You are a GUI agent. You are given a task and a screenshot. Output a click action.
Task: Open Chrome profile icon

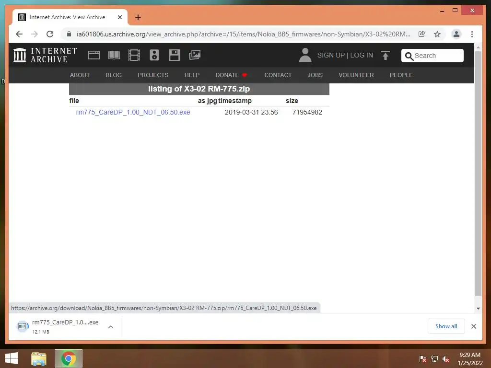[456, 34]
